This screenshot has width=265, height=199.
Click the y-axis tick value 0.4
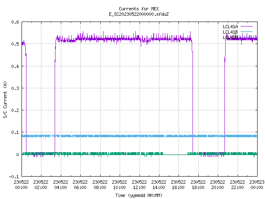pos(15,66)
